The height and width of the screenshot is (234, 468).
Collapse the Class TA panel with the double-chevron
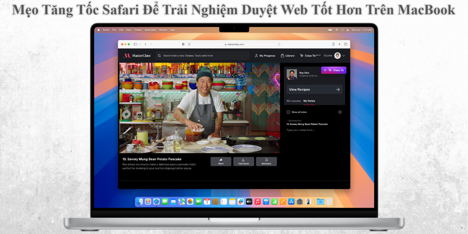tap(325, 70)
